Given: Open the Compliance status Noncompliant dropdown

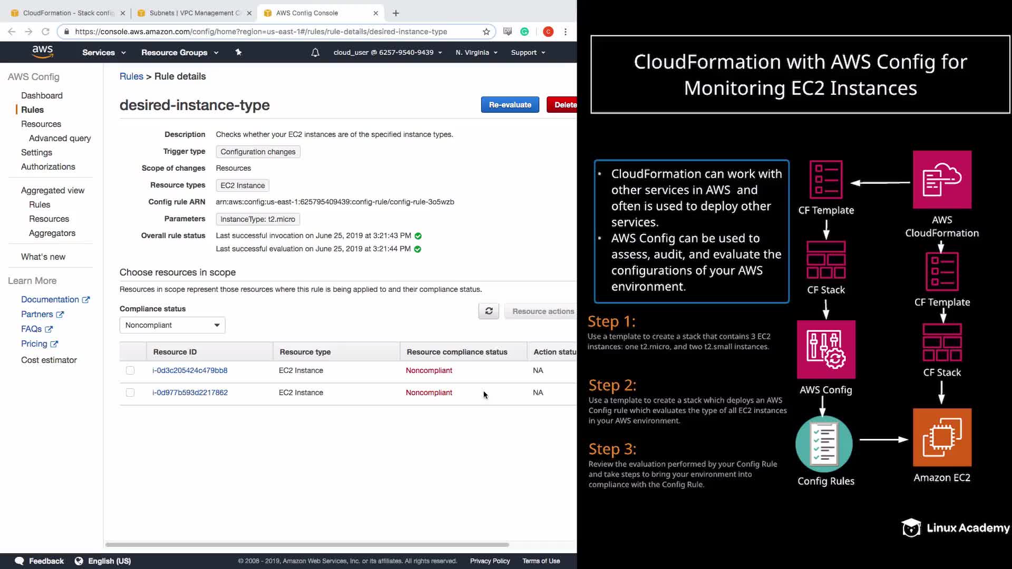Looking at the screenshot, I should 172,325.
